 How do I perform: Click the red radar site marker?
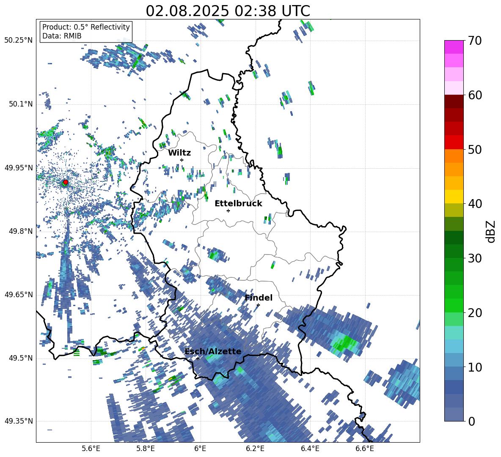pyautogui.click(x=66, y=182)
